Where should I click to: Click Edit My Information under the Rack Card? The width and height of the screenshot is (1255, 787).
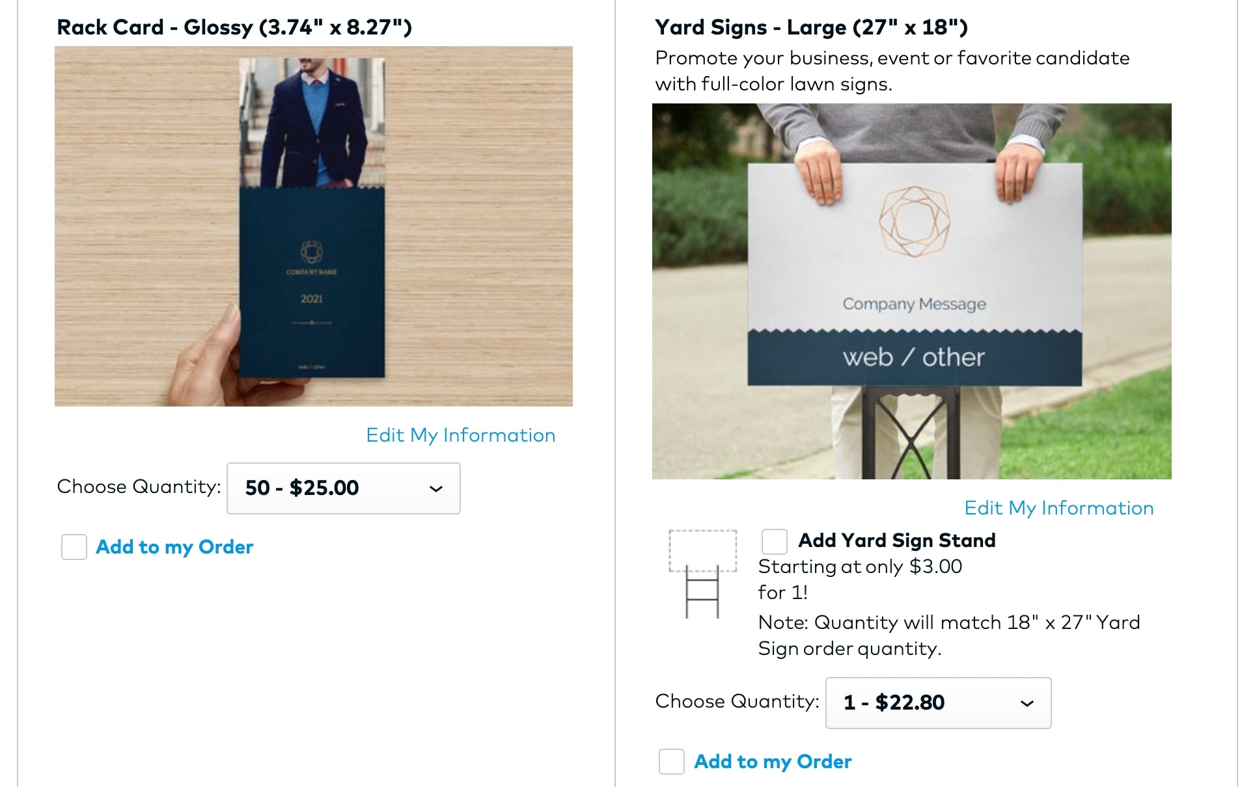pyautogui.click(x=460, y=435)
